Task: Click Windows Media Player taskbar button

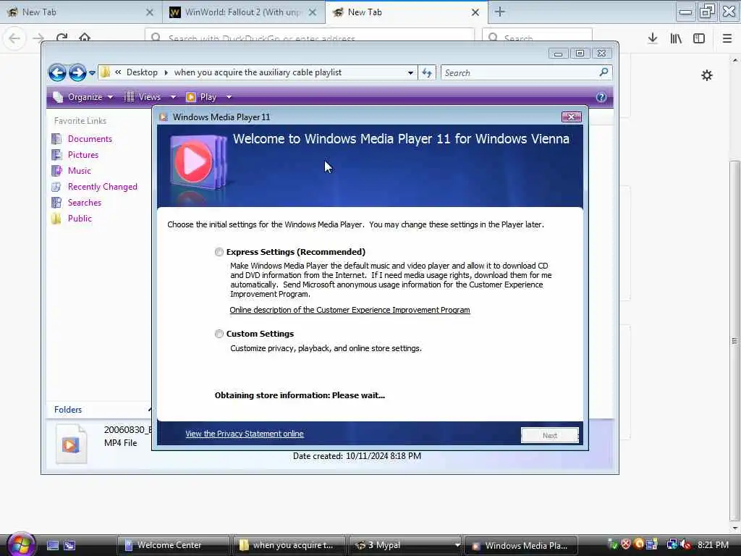Action: (x=521, y=545)
